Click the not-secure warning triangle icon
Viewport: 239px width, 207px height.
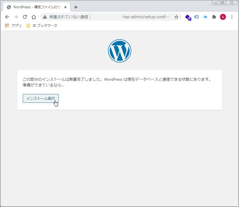[x=45, y=17]
